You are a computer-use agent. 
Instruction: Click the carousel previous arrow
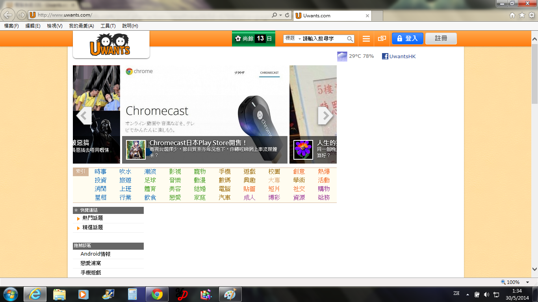[x=83, y=116]
